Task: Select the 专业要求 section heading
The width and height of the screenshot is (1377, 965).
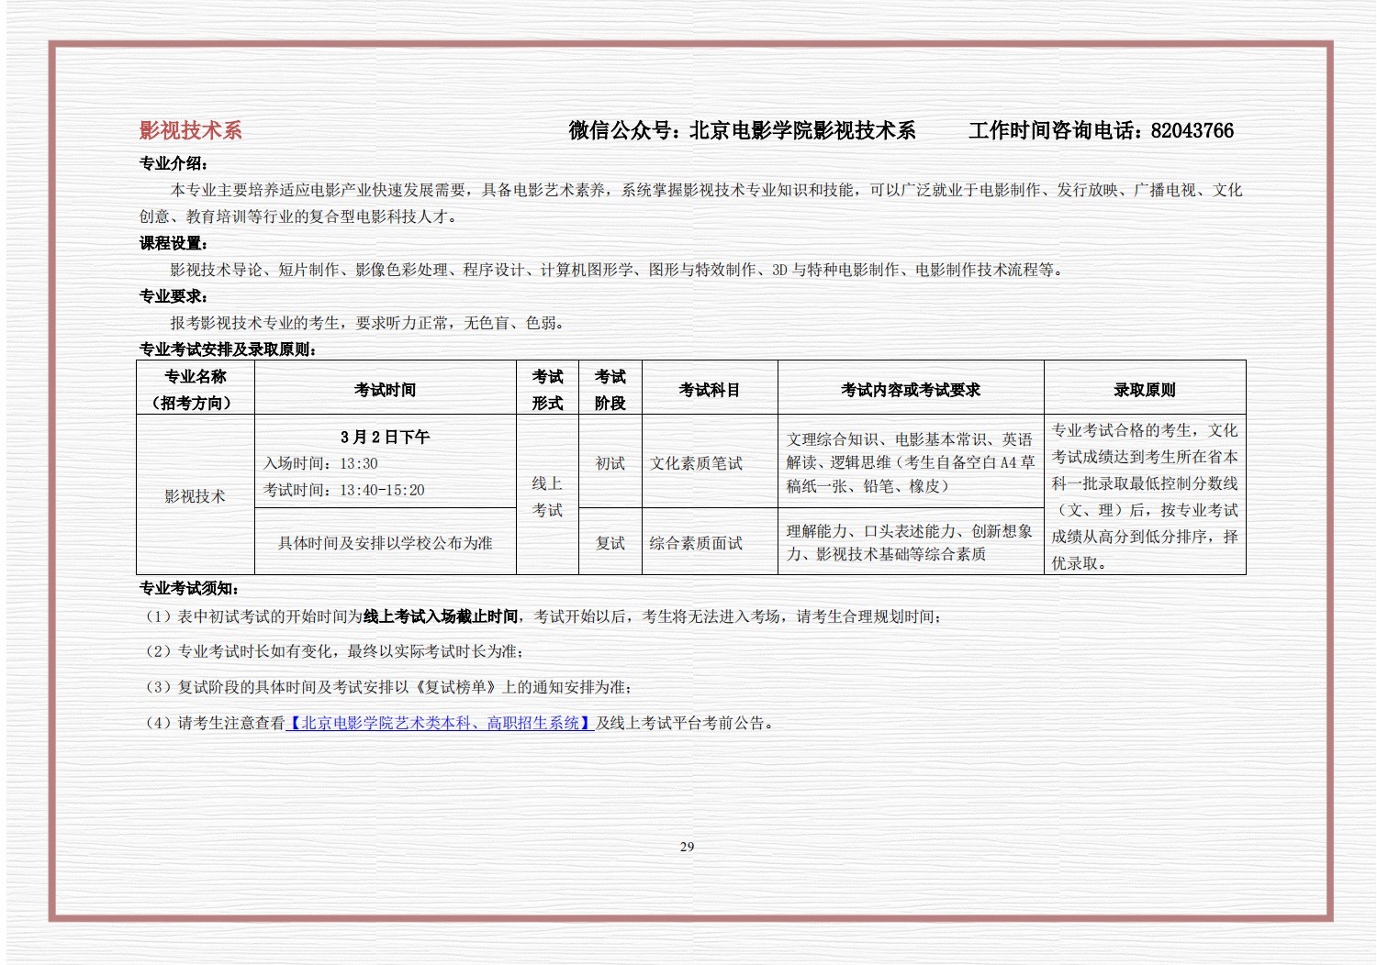Action: tap(174, 296)
